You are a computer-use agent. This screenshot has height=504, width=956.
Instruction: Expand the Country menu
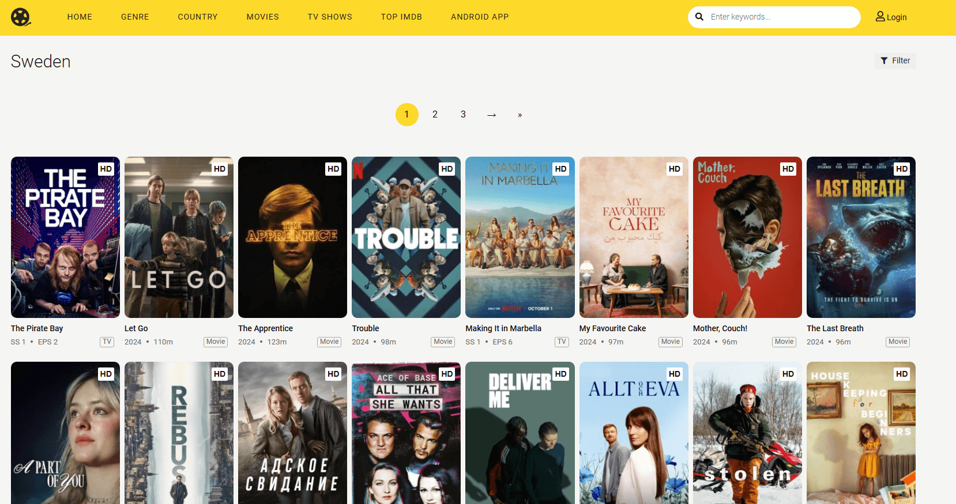pos(198,17)
